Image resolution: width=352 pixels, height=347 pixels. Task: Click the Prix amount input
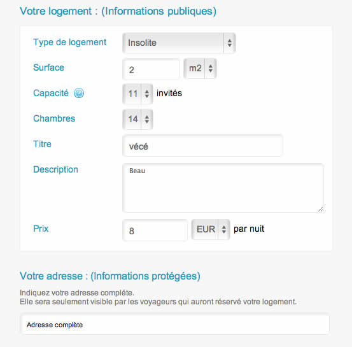(x=155, y=230)
